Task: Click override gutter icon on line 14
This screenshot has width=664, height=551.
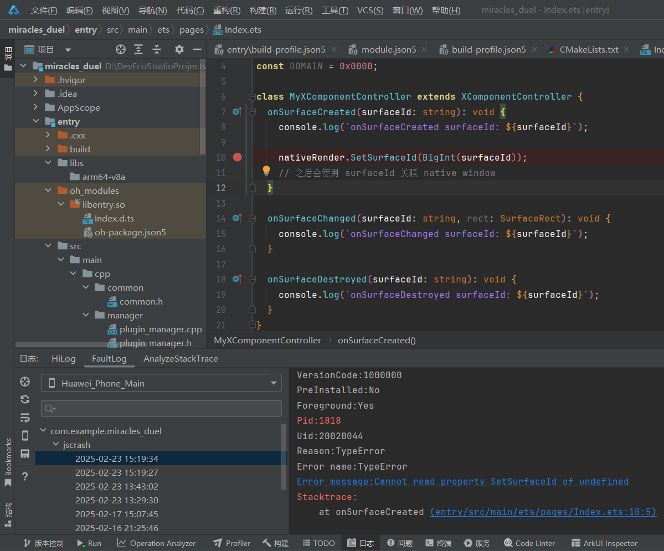Action: 237,218
